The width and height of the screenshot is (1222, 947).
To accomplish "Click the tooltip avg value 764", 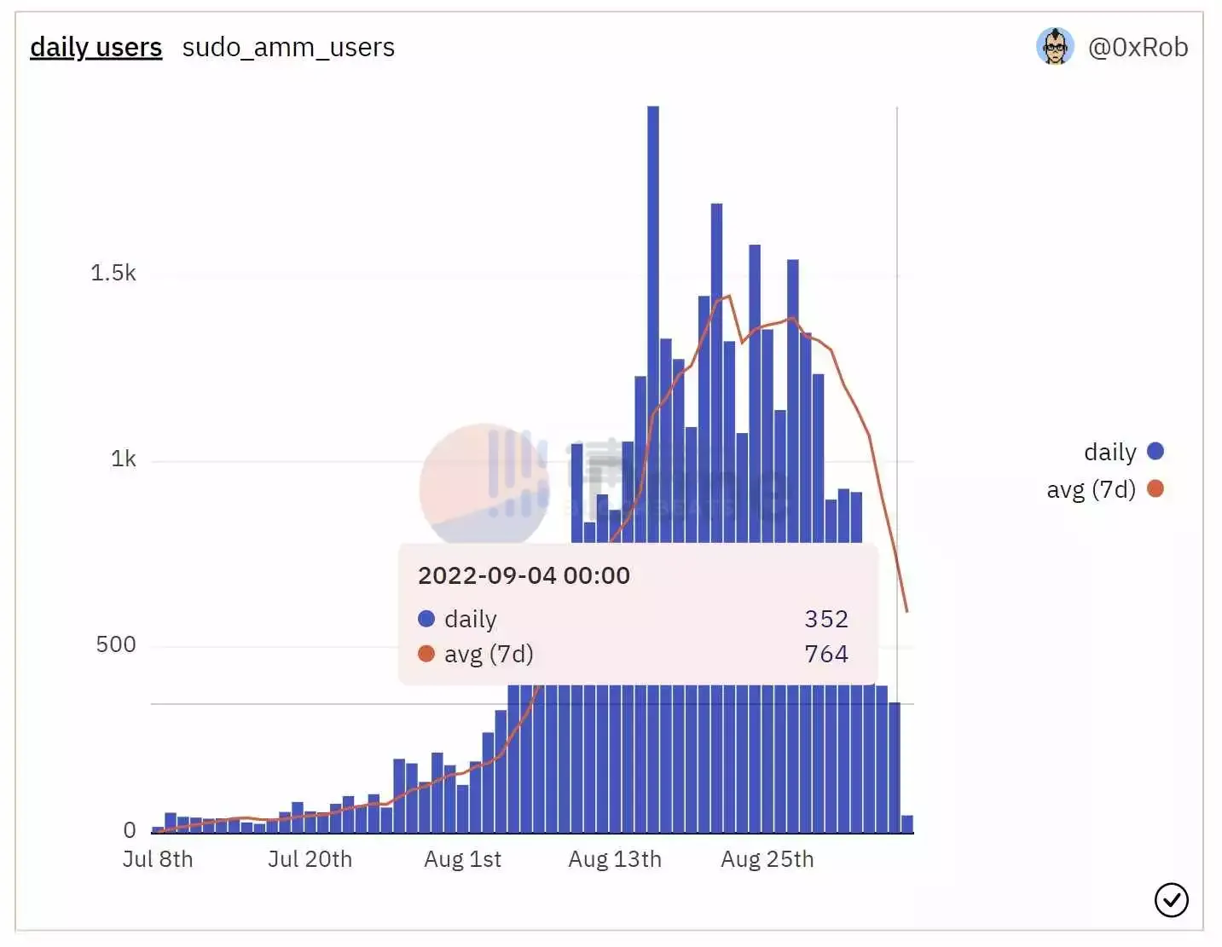I will coord(825,654).
